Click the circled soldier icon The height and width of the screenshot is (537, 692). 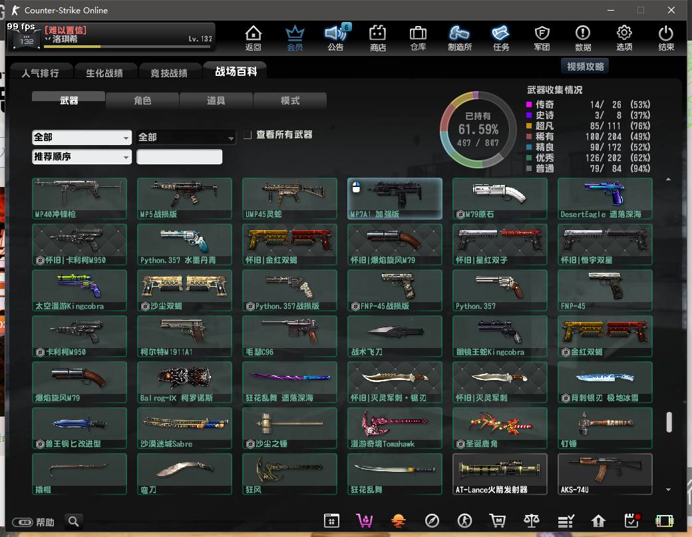(464, 520)
